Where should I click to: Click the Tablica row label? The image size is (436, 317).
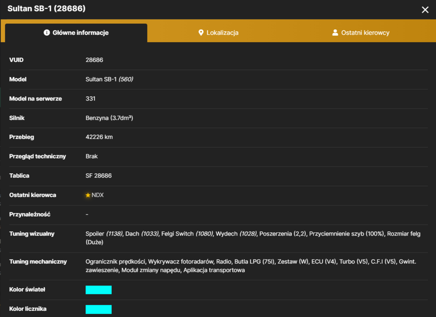point(19,176)
